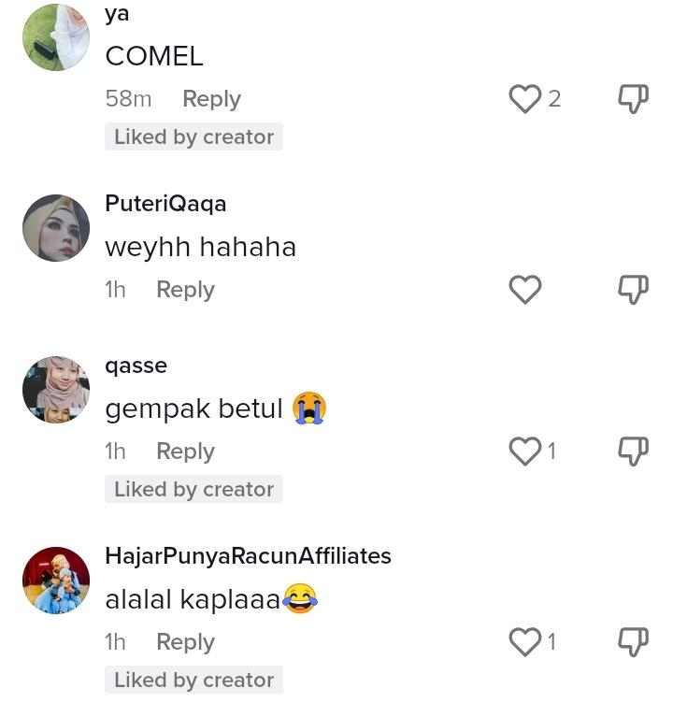Open the PuteriQaqa username link
Viewport: 673px width, 703px height.
pos(165,204)
